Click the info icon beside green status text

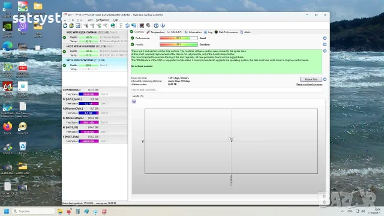tap(325, 51)
